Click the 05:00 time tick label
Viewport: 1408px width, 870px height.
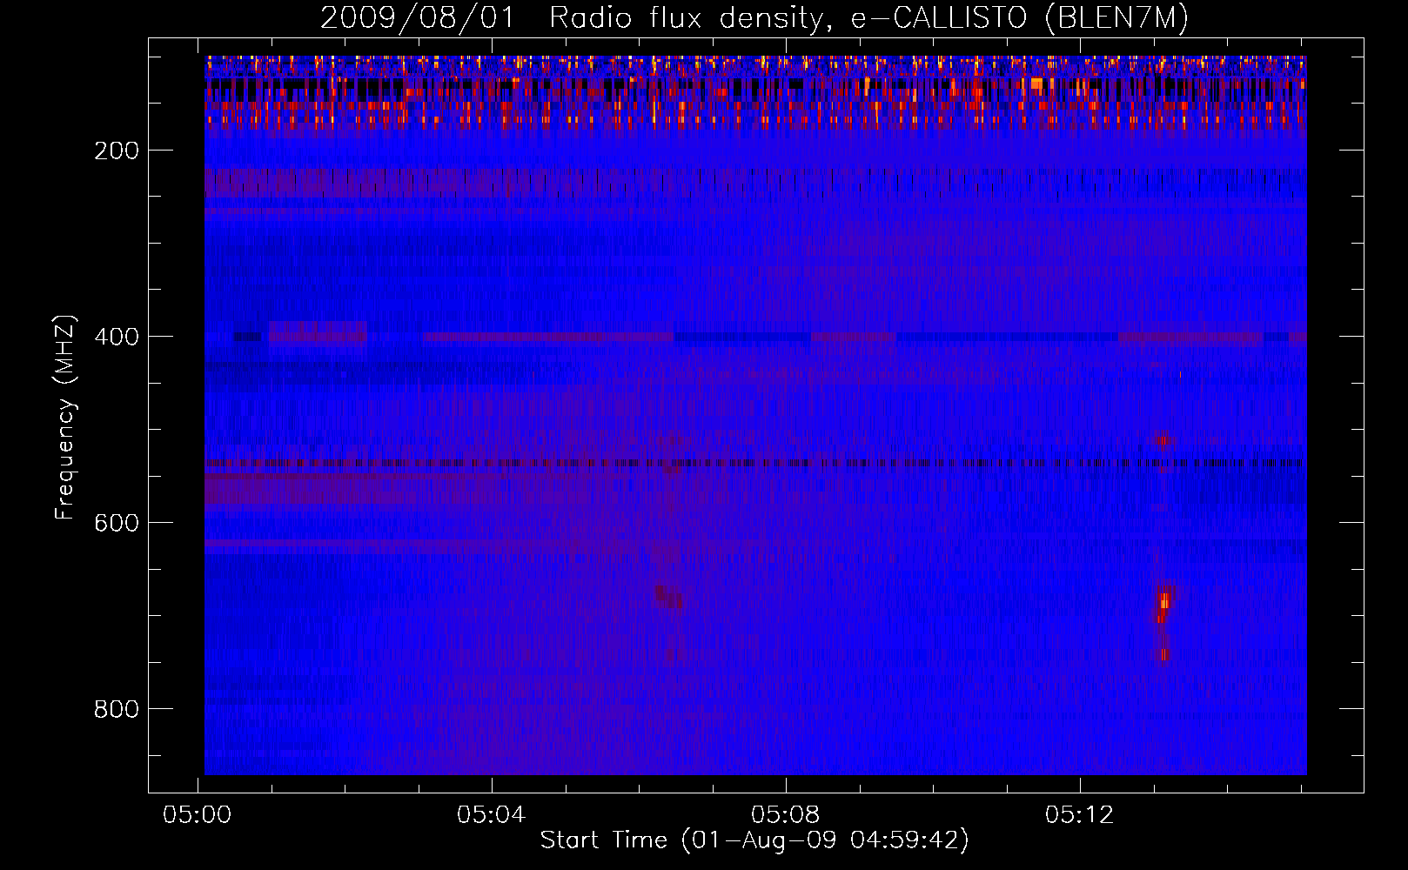pyautogui.click(x=198, y=814)
